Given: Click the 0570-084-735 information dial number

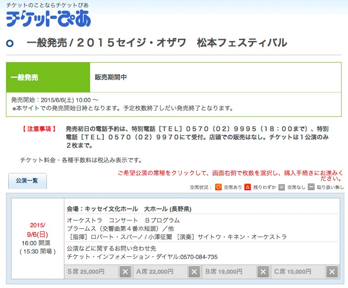Looking at the screenshot, I should [199, 257].
